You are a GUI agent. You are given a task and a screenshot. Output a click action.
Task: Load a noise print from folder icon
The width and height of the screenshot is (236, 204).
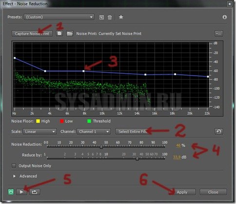(70, 34)
